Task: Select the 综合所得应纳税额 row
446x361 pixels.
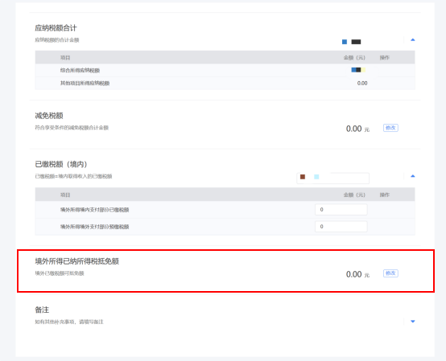Action: [225, 70]
